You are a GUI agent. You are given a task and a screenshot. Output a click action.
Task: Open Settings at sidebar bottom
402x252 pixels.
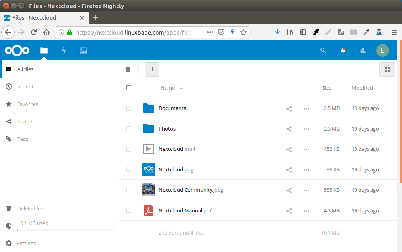click(x=26, y=243)
